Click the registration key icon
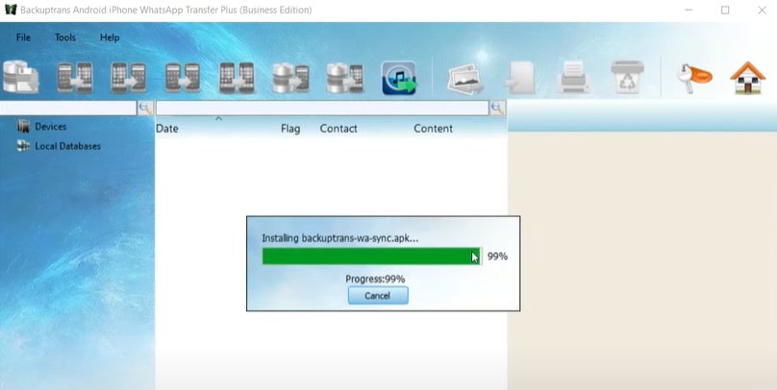Viewport: 777px width, 390px height. 693,78
